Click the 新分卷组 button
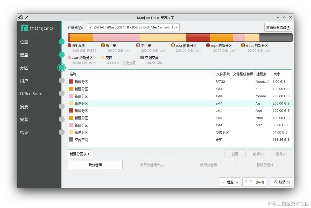Viewport: 311px width, 208px height. pyautogui.click(x=95, y=165)
